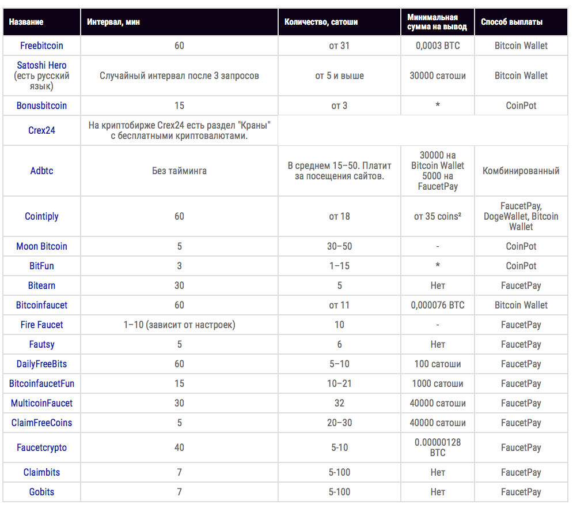Open the Freebitcoin link
Image resolution: width=573 pixels, height=508 pixels.
pos(41,46)
